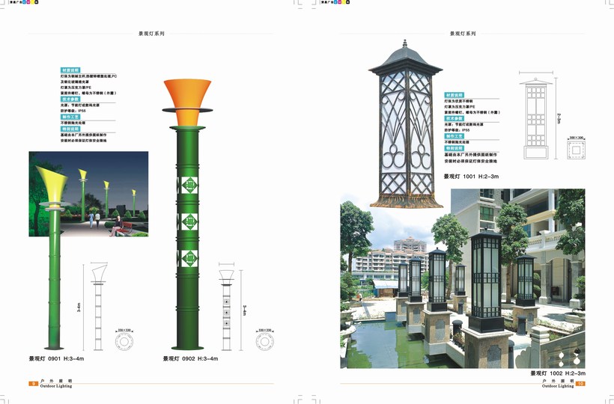Click the 景观灯 0902 H:3-4m caption
Image resolution: width=614 pixels, height=404 pixels.
pos(190,359)
